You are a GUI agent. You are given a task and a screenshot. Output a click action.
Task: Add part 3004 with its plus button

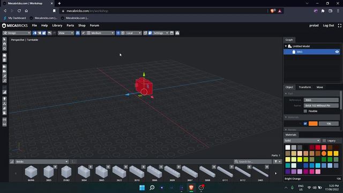click(x=91, y=167)
